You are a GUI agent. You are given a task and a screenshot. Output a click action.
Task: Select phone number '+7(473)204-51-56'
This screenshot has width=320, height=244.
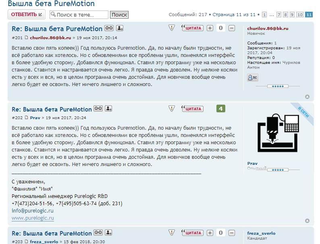32,204
